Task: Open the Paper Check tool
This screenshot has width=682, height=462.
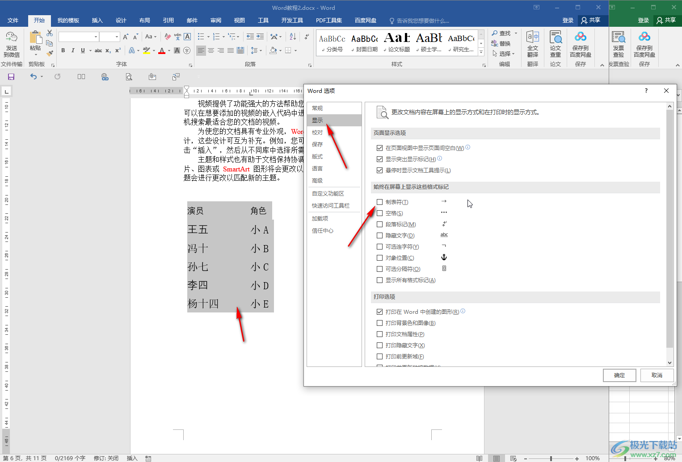Action: [x=556, y=44]
